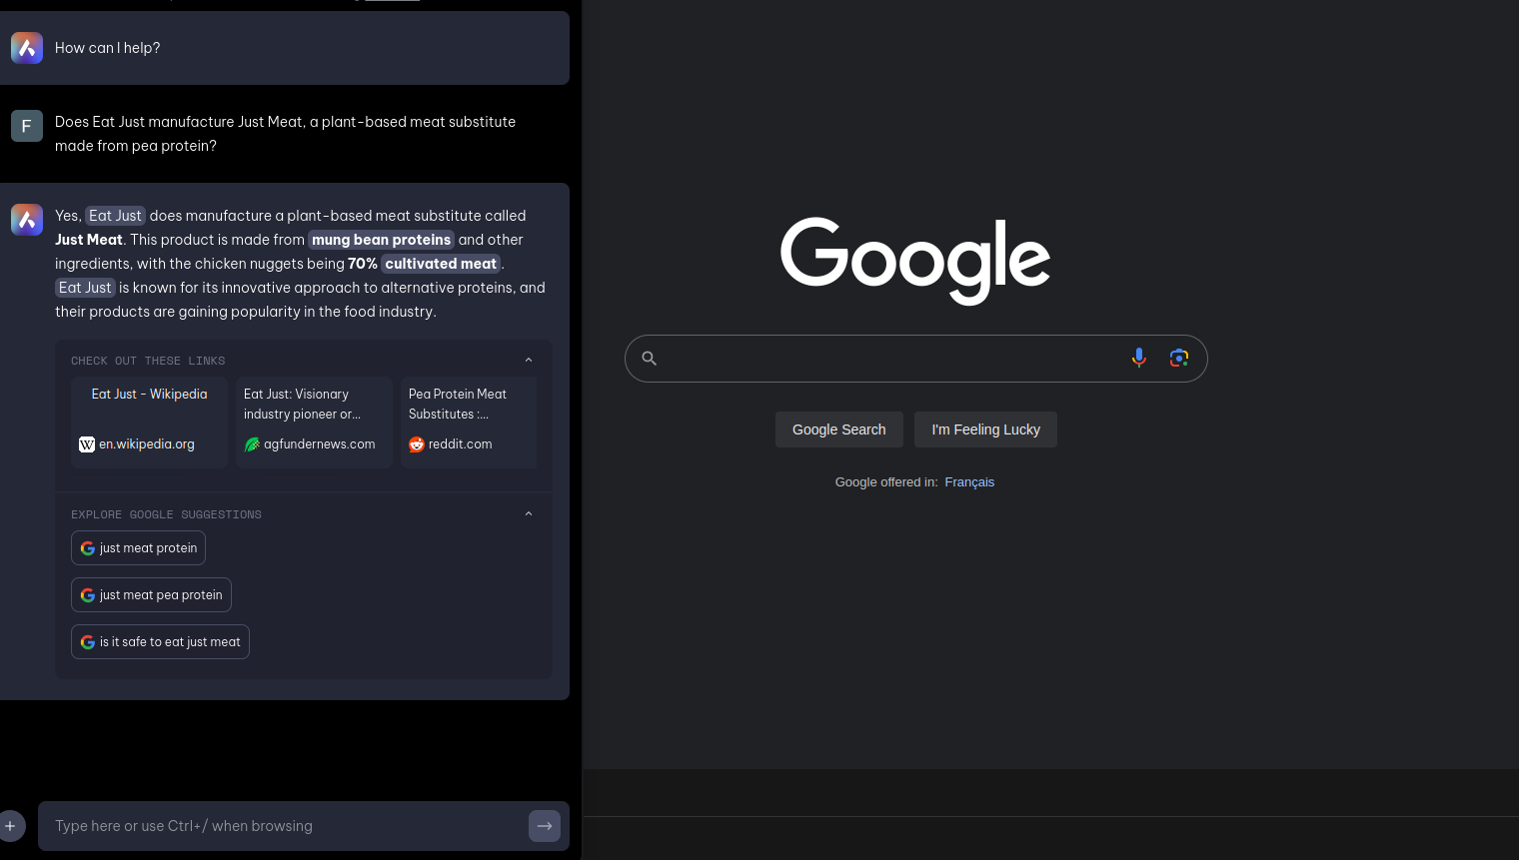The image size is (1519, 860).
Task: Send the message with the arrow button
Action: (x=545, y=826)
